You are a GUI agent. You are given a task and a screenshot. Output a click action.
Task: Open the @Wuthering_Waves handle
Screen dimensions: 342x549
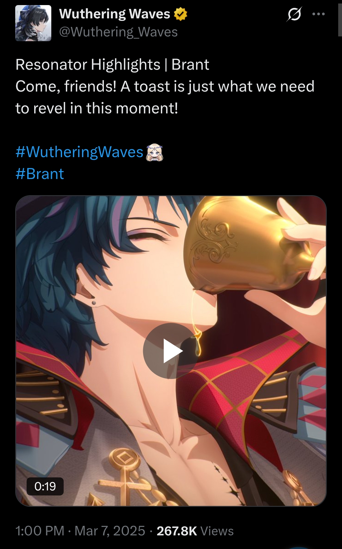118,32
